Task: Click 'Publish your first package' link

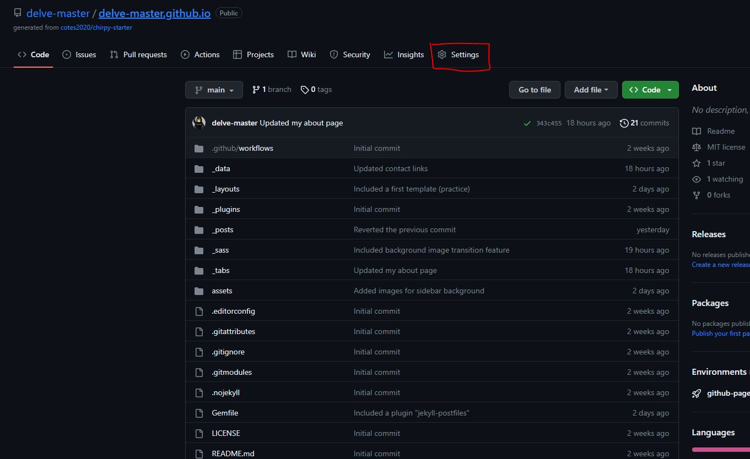Action: coord(721,334)
